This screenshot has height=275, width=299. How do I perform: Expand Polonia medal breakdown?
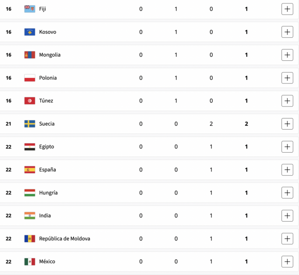click(x=287, y=78)
